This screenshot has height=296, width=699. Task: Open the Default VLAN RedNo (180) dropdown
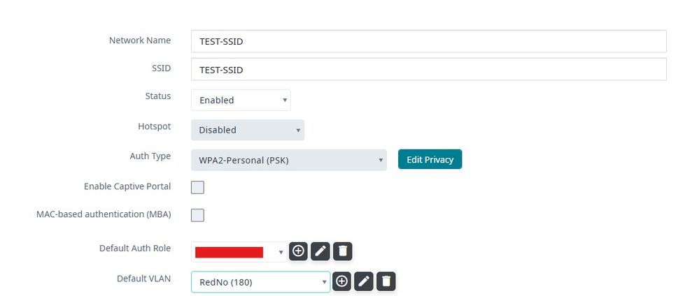pyautogui.click(x=260, y=282)
